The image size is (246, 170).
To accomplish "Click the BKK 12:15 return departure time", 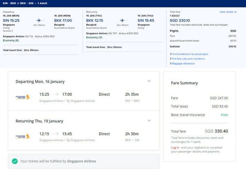I will click(95, 20).
